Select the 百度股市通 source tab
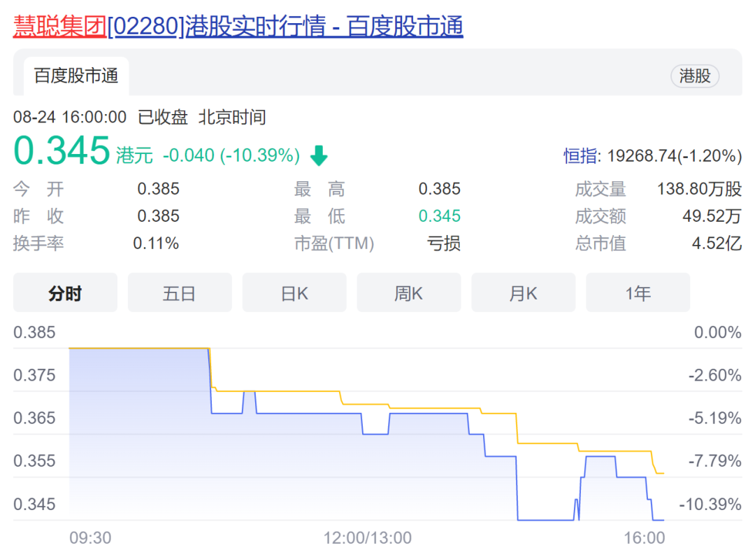755x550 pixels. [x=76, y=76]
